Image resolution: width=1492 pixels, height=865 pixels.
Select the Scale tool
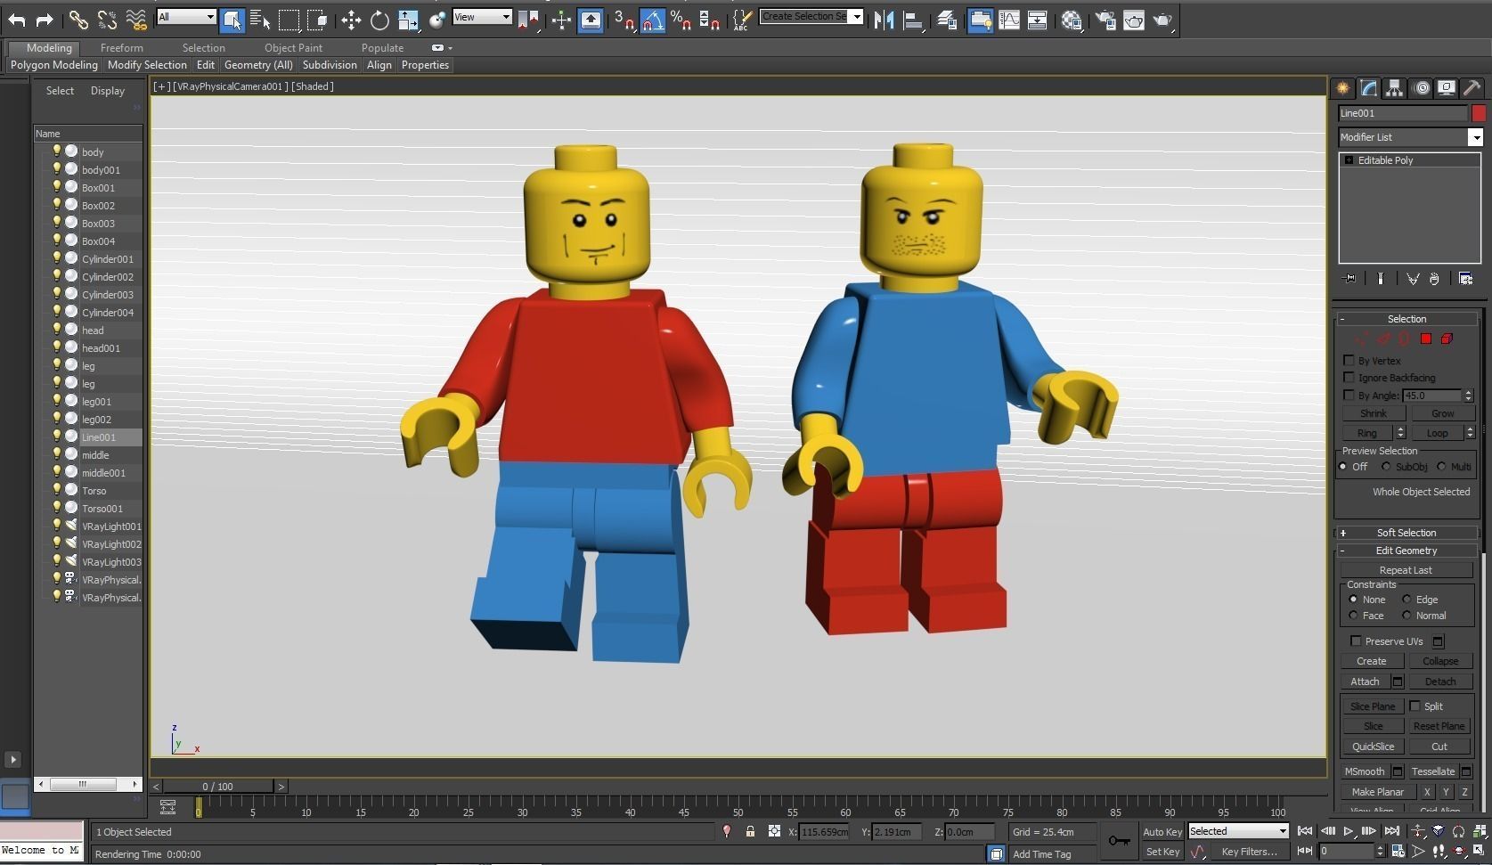[x=408, y=20]
